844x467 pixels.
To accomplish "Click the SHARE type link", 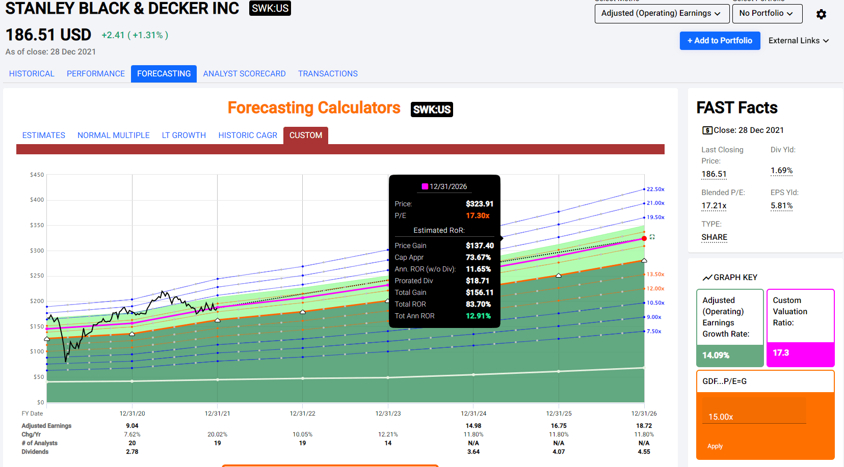I will (x=715, y=237).
